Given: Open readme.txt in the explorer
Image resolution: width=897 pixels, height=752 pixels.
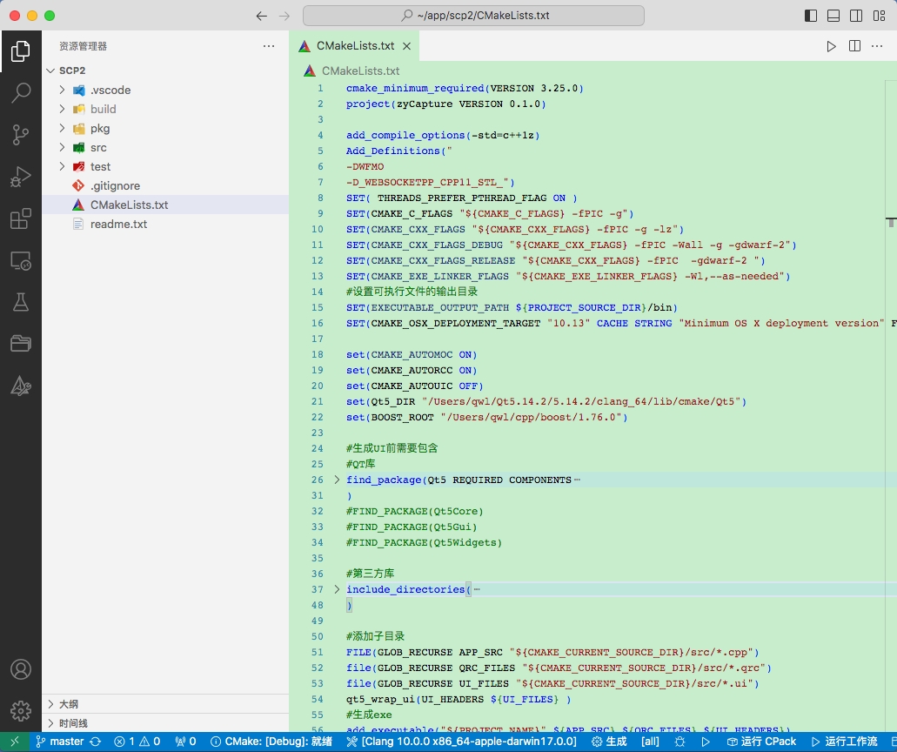Looking at the screenshot, I should [118, 224].
